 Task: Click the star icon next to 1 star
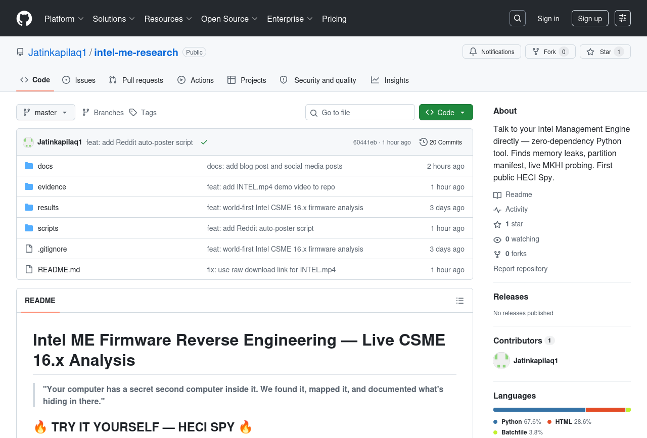(x=497, y=224)
